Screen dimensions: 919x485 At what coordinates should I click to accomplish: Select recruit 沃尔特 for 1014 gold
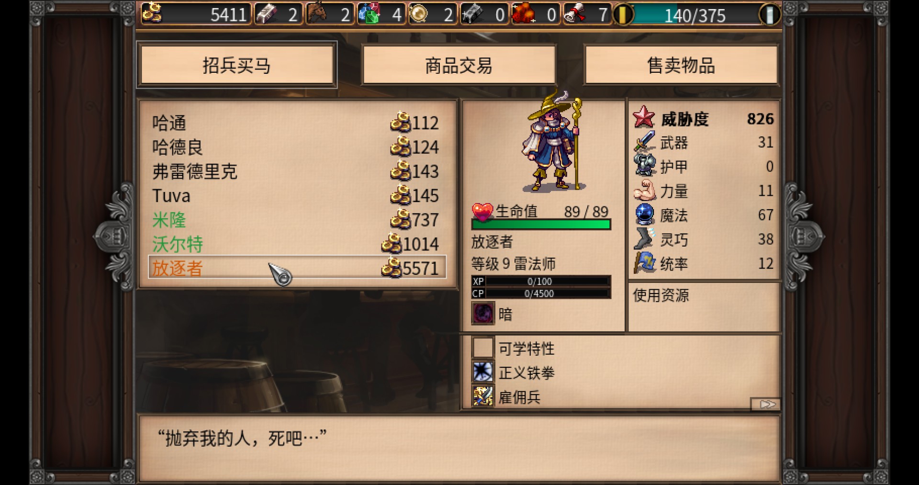[x=297, y=244]
